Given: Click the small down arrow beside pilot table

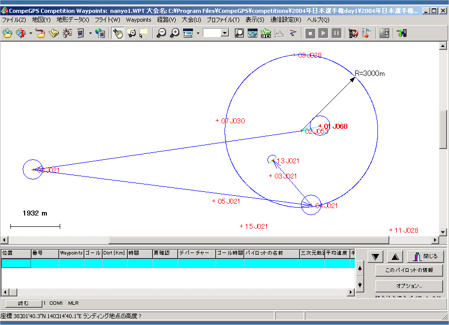Looking at the screenshot, I should pos(360,285).
